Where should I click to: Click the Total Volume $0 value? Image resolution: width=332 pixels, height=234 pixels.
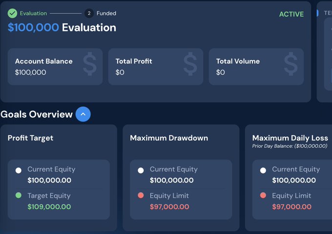click(220, 72)
